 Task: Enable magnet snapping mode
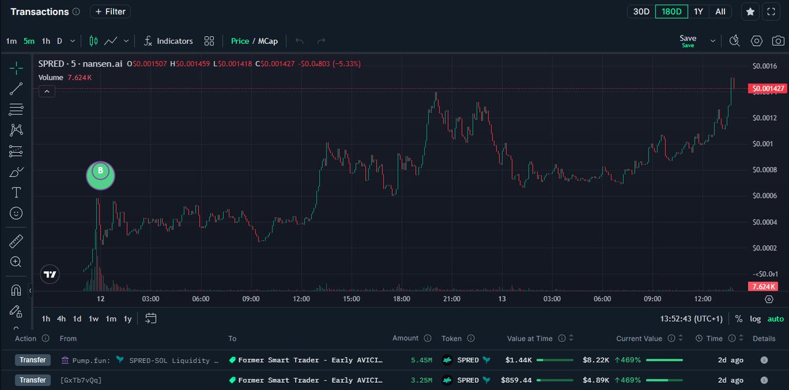[16, 290]
